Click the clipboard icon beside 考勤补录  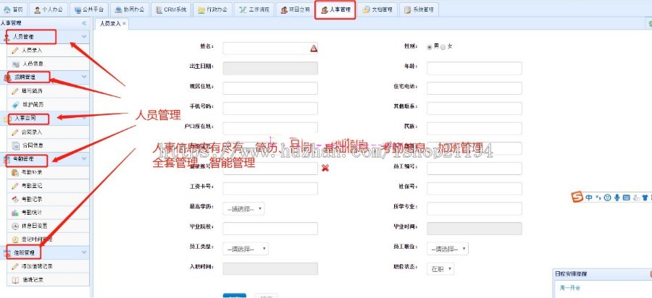pyautogui.click(x=15, y=172)
